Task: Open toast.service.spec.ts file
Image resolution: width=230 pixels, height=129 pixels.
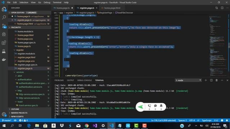Action: (x=28, y=105)
